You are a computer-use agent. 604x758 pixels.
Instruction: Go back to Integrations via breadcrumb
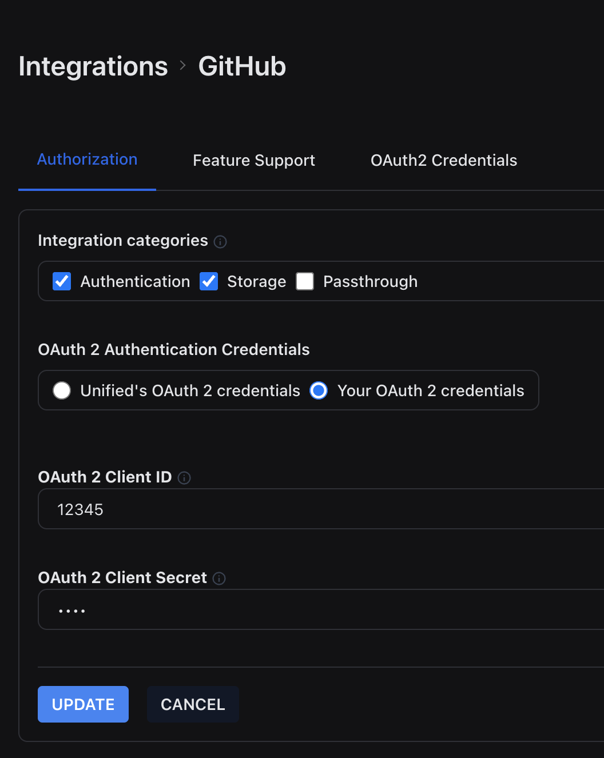pyautogui.click(x=93, y=66)
